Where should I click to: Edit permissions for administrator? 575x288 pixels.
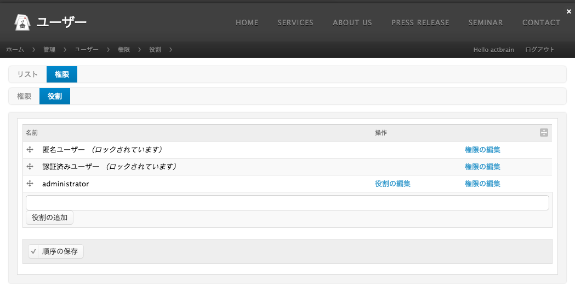point(482,184)
